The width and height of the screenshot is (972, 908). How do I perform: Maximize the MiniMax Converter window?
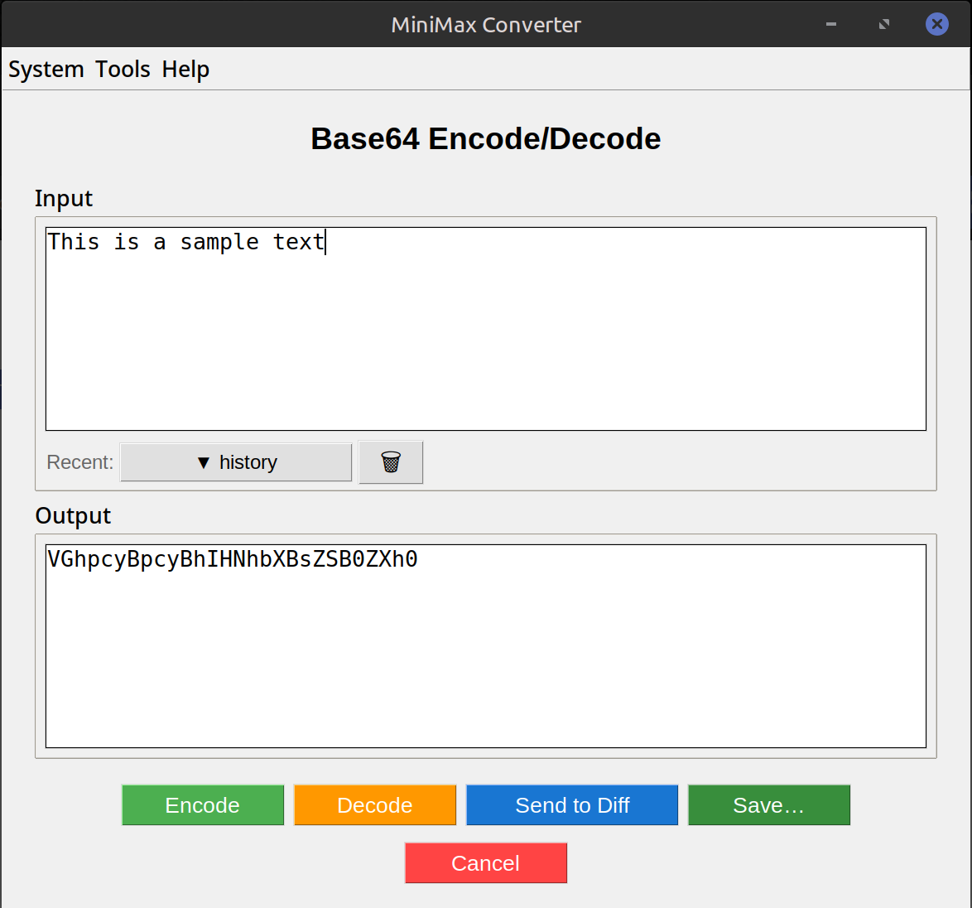click(x=884, y=24)
